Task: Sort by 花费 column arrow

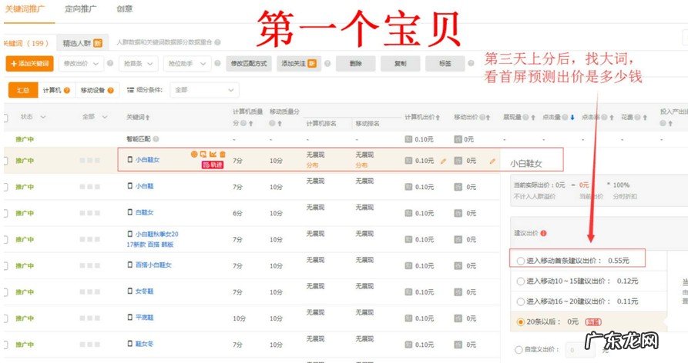Action: (645, 118)
